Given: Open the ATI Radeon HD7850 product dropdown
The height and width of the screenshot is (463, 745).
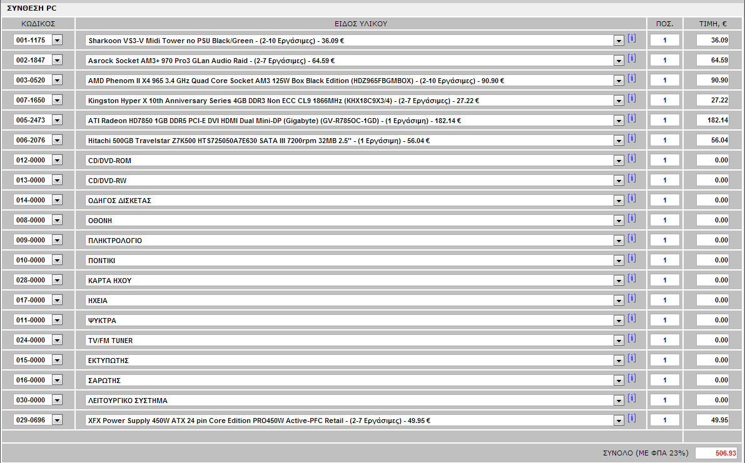Looking at the screenshot, I should pos(619,121).
